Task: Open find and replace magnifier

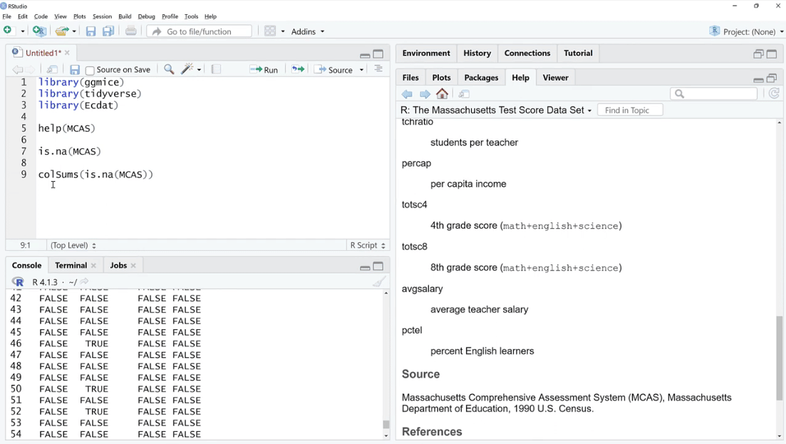Action: pos(169,69)
